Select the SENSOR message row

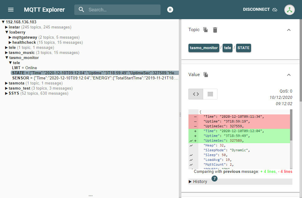click(x=95, y=78)
